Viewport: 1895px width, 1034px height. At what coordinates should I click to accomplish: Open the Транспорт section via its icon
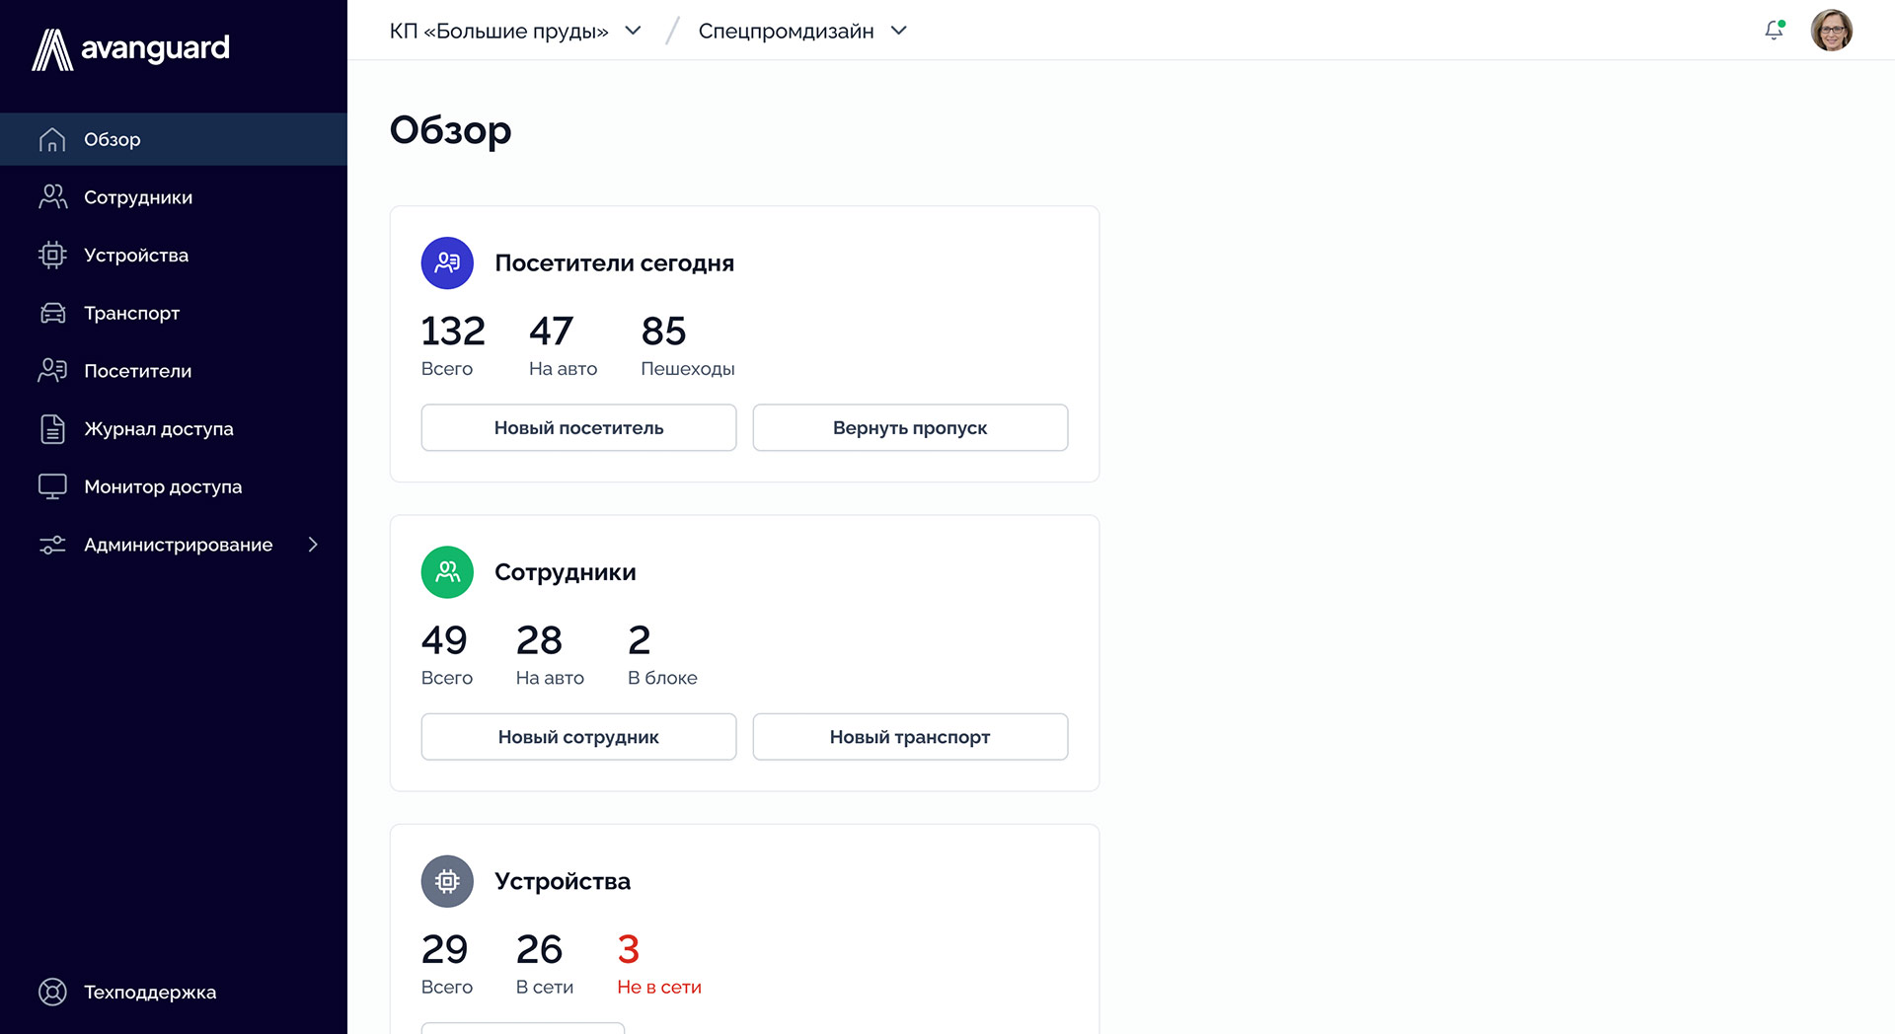[52, 313]
